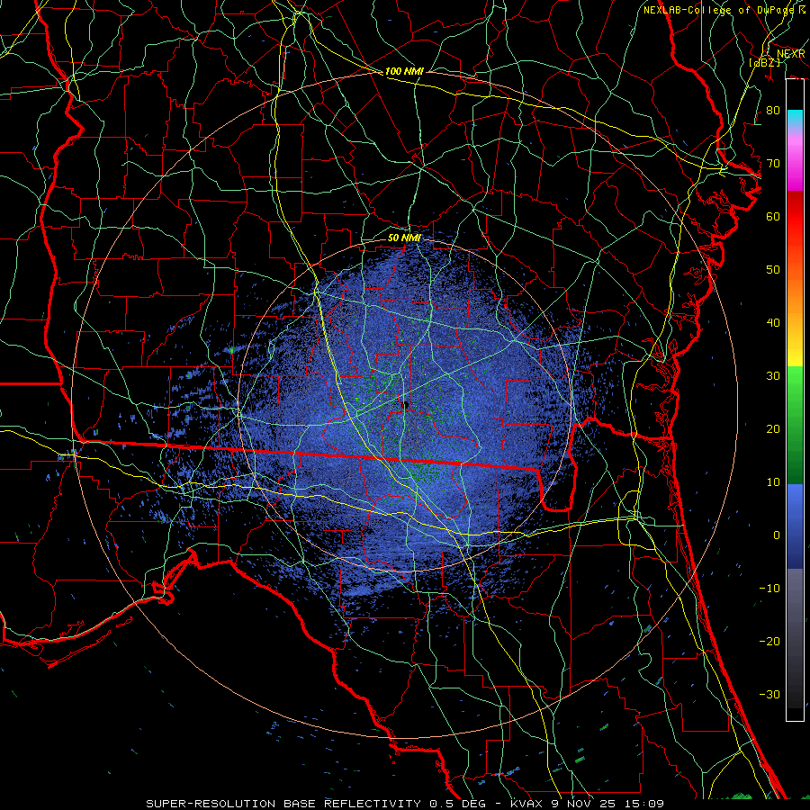Image resolution: width=810 pixels, height=810 pixels.
Task: Click the '-10' value on the dBZ scale
Action: coord(769,589)
